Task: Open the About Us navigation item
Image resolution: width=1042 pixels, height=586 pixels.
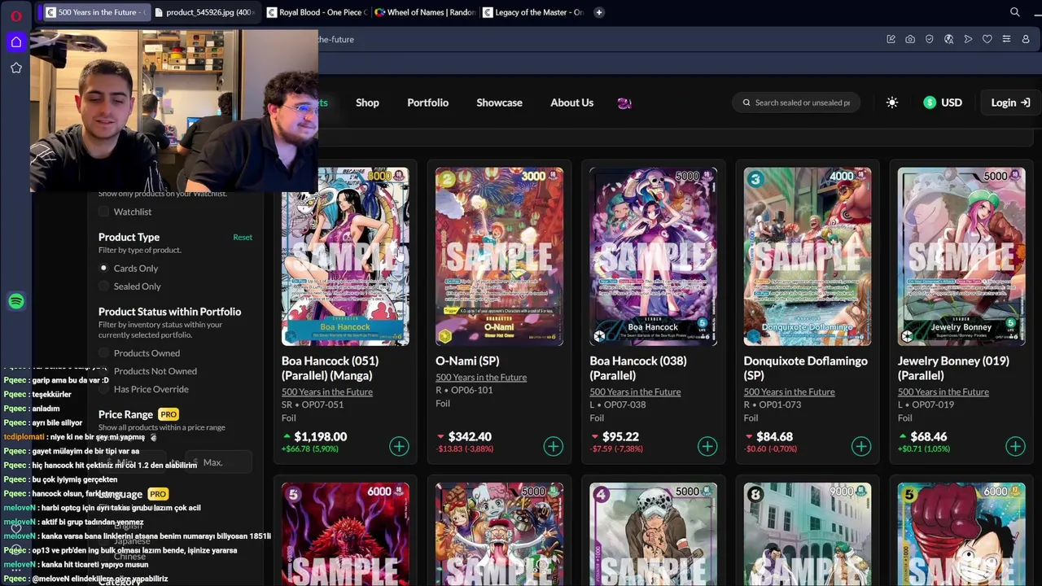Action: (x=571, y=103)
